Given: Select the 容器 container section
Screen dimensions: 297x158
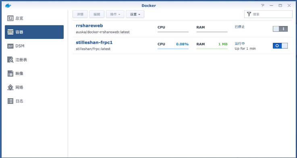Looking at the screenshot, I should coord(34,32).
